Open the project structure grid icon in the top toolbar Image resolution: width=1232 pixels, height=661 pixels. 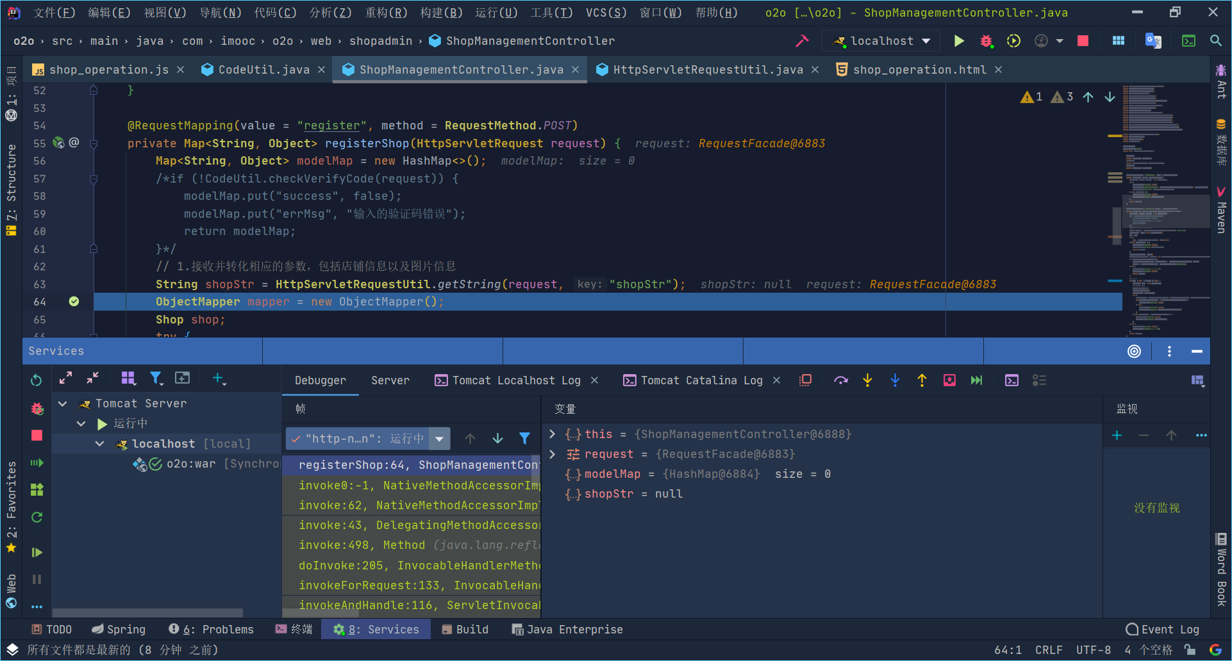(x=1119, y=41)
